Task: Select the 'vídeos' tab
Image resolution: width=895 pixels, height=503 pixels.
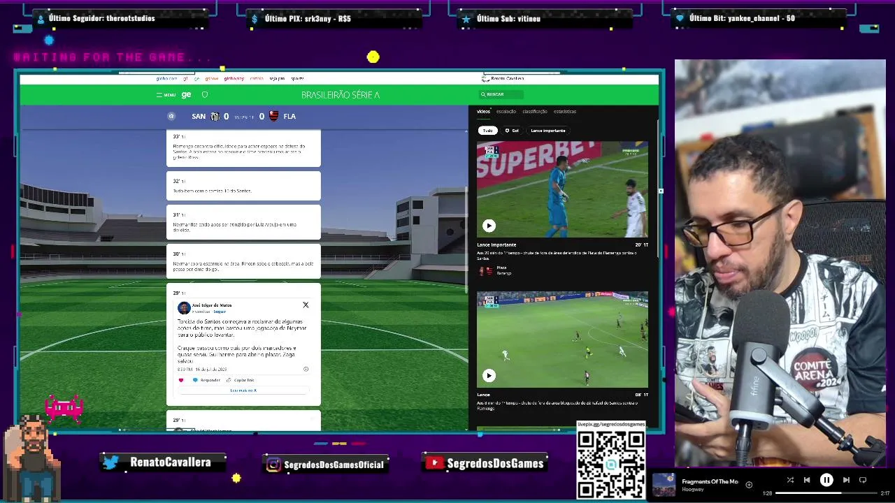Action: [x=483, y=112]
